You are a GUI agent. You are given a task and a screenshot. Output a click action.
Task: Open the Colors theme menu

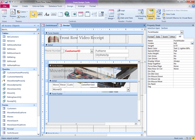22,12
